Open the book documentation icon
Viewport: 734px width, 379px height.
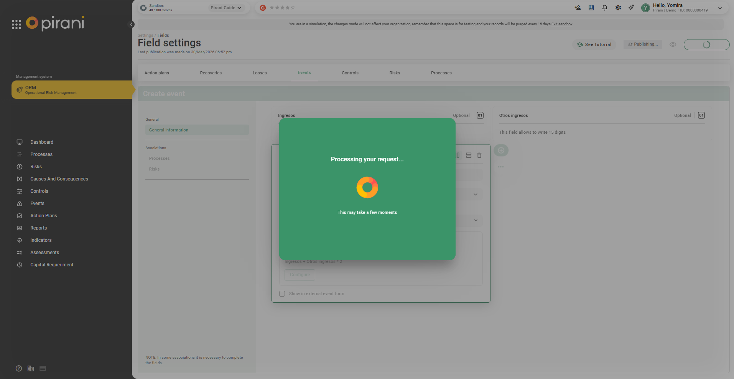(x=591, y=8)
